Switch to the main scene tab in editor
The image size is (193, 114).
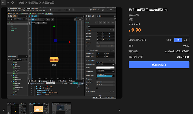10,14
